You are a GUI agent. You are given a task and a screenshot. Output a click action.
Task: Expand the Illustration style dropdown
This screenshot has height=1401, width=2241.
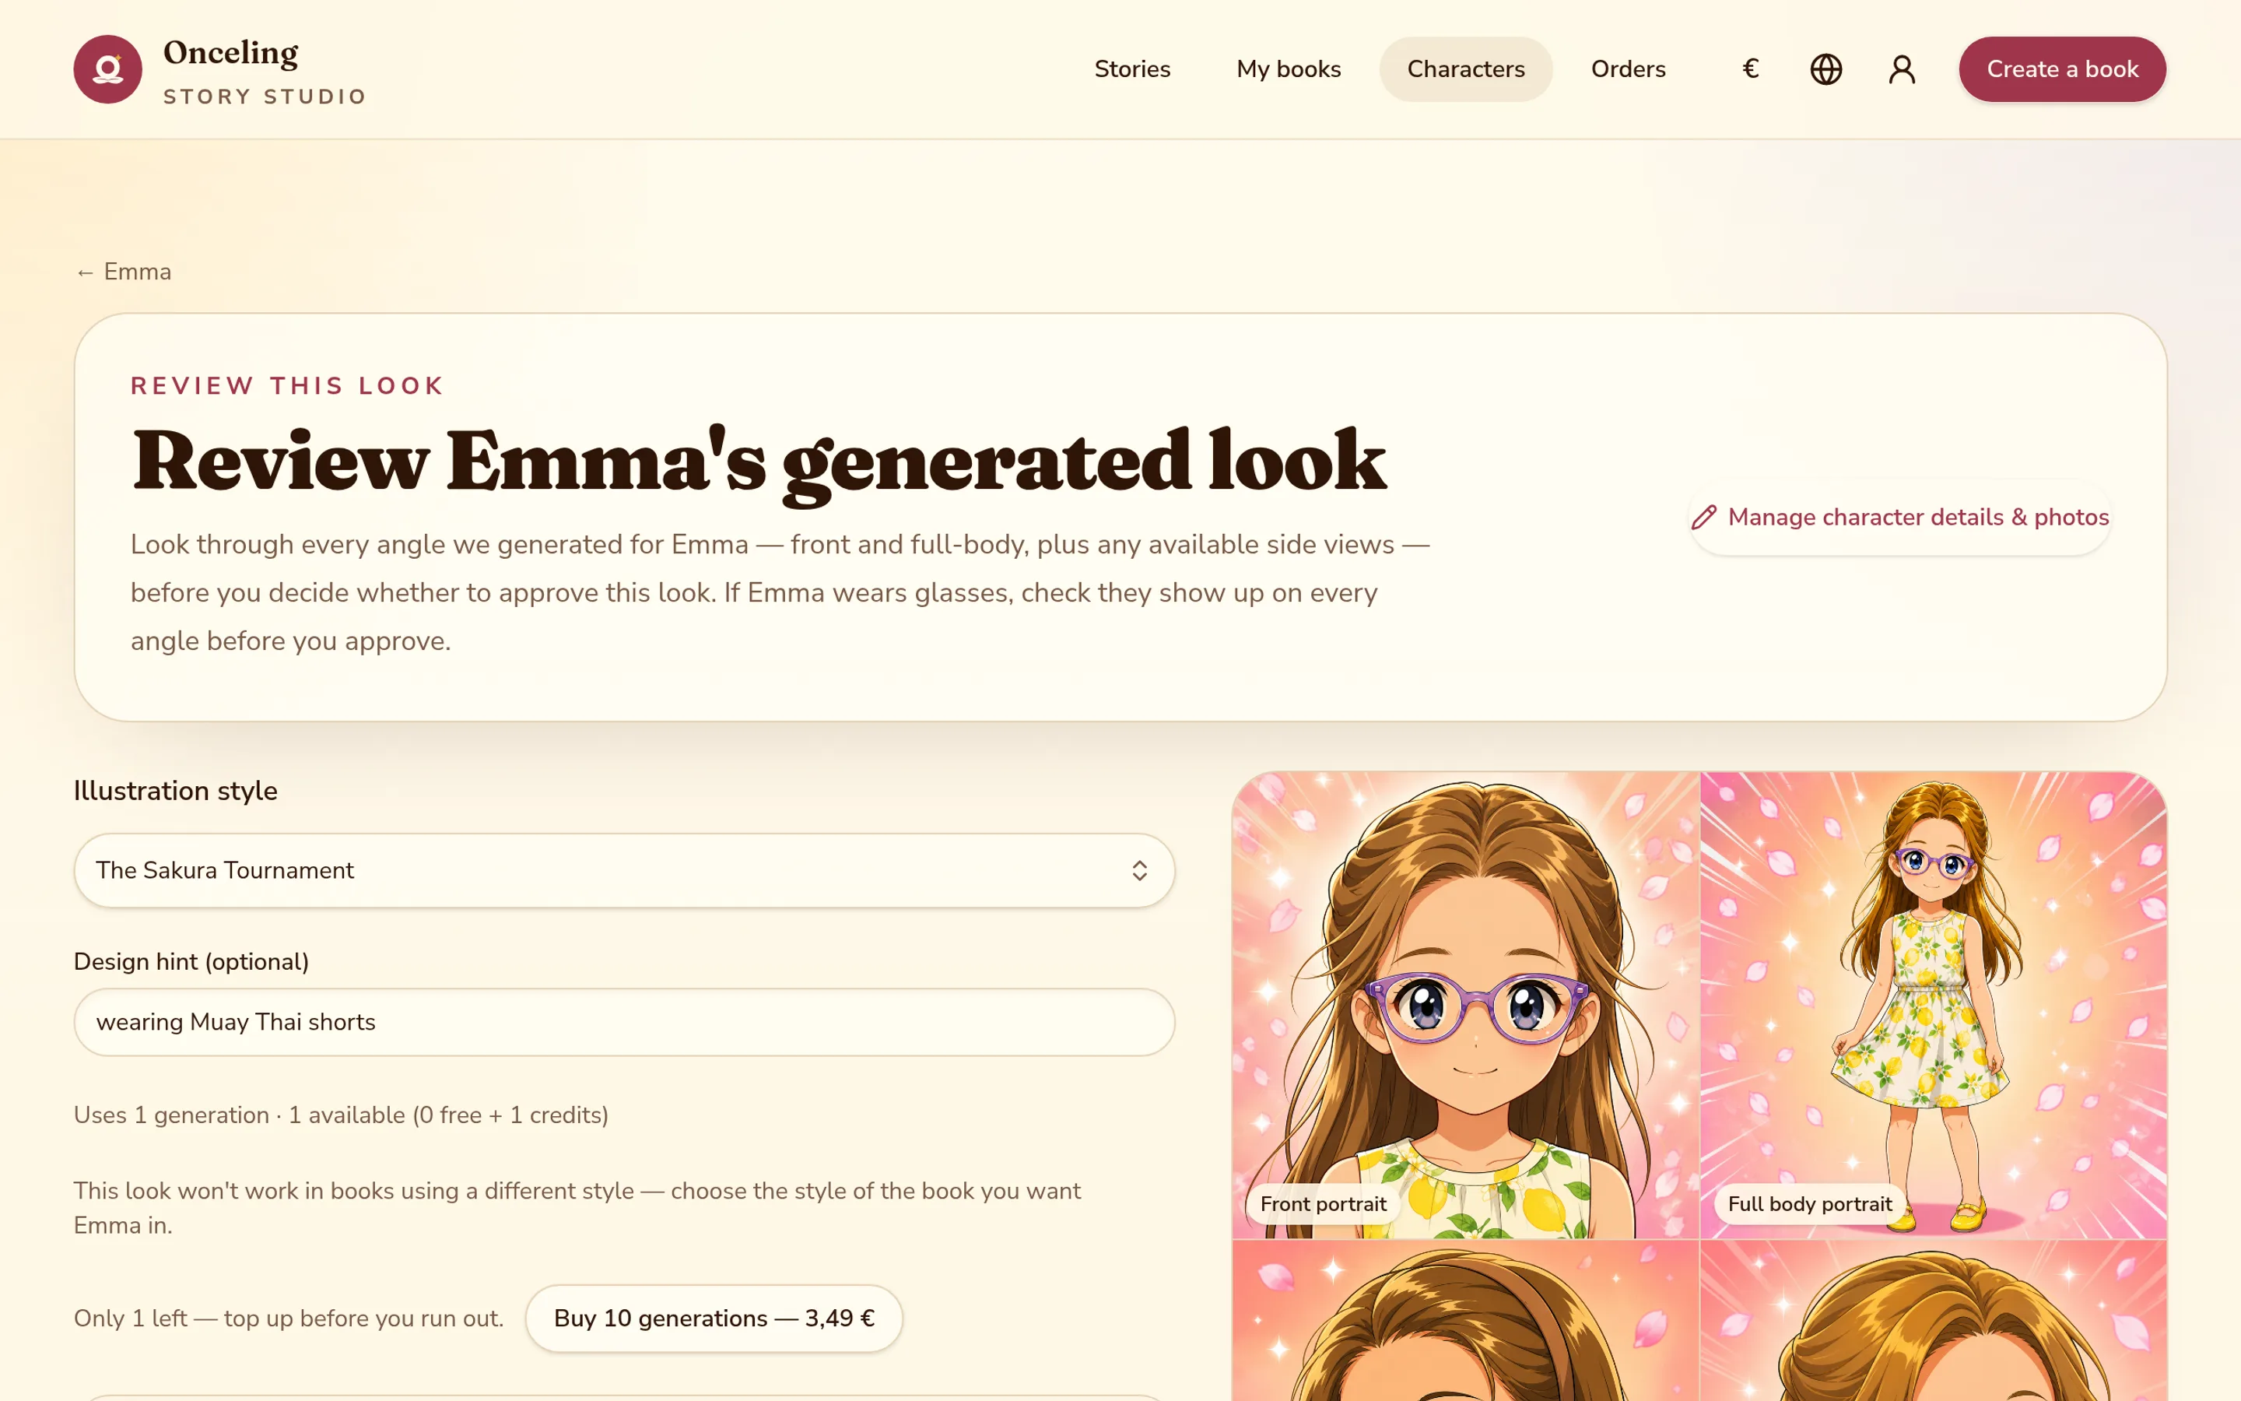click(x=624, y=870)
